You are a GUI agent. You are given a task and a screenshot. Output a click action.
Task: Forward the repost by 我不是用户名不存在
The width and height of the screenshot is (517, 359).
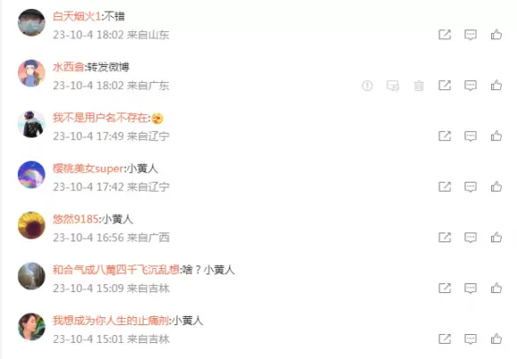(445, 136)
